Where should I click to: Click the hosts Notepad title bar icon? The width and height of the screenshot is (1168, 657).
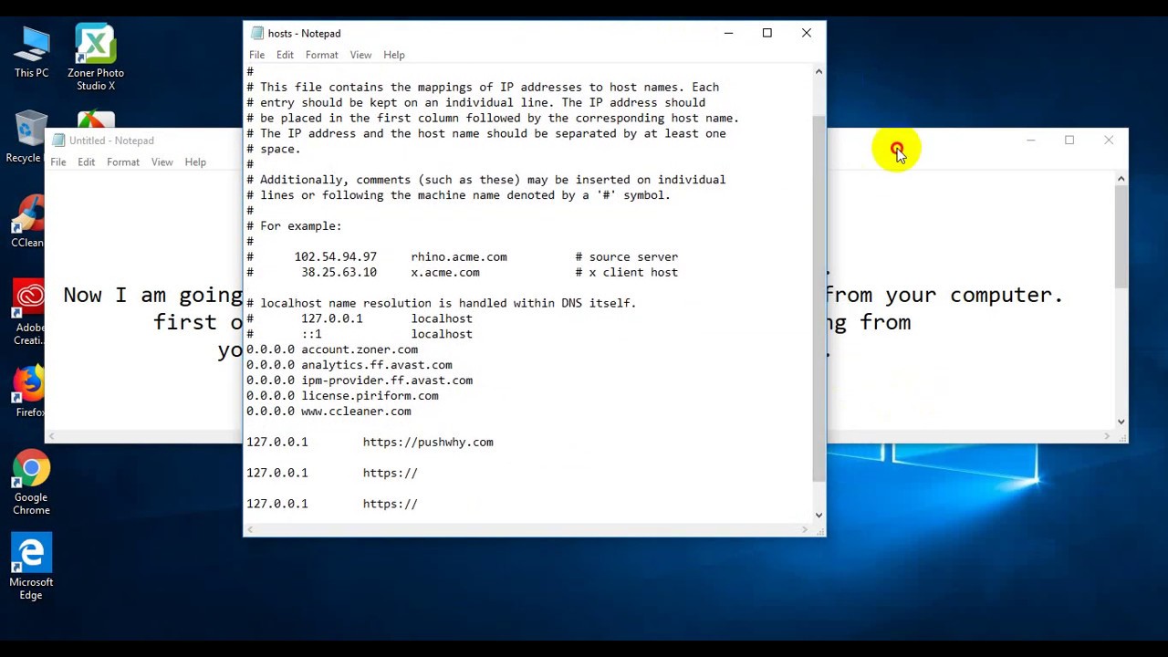tap(257, 34)
